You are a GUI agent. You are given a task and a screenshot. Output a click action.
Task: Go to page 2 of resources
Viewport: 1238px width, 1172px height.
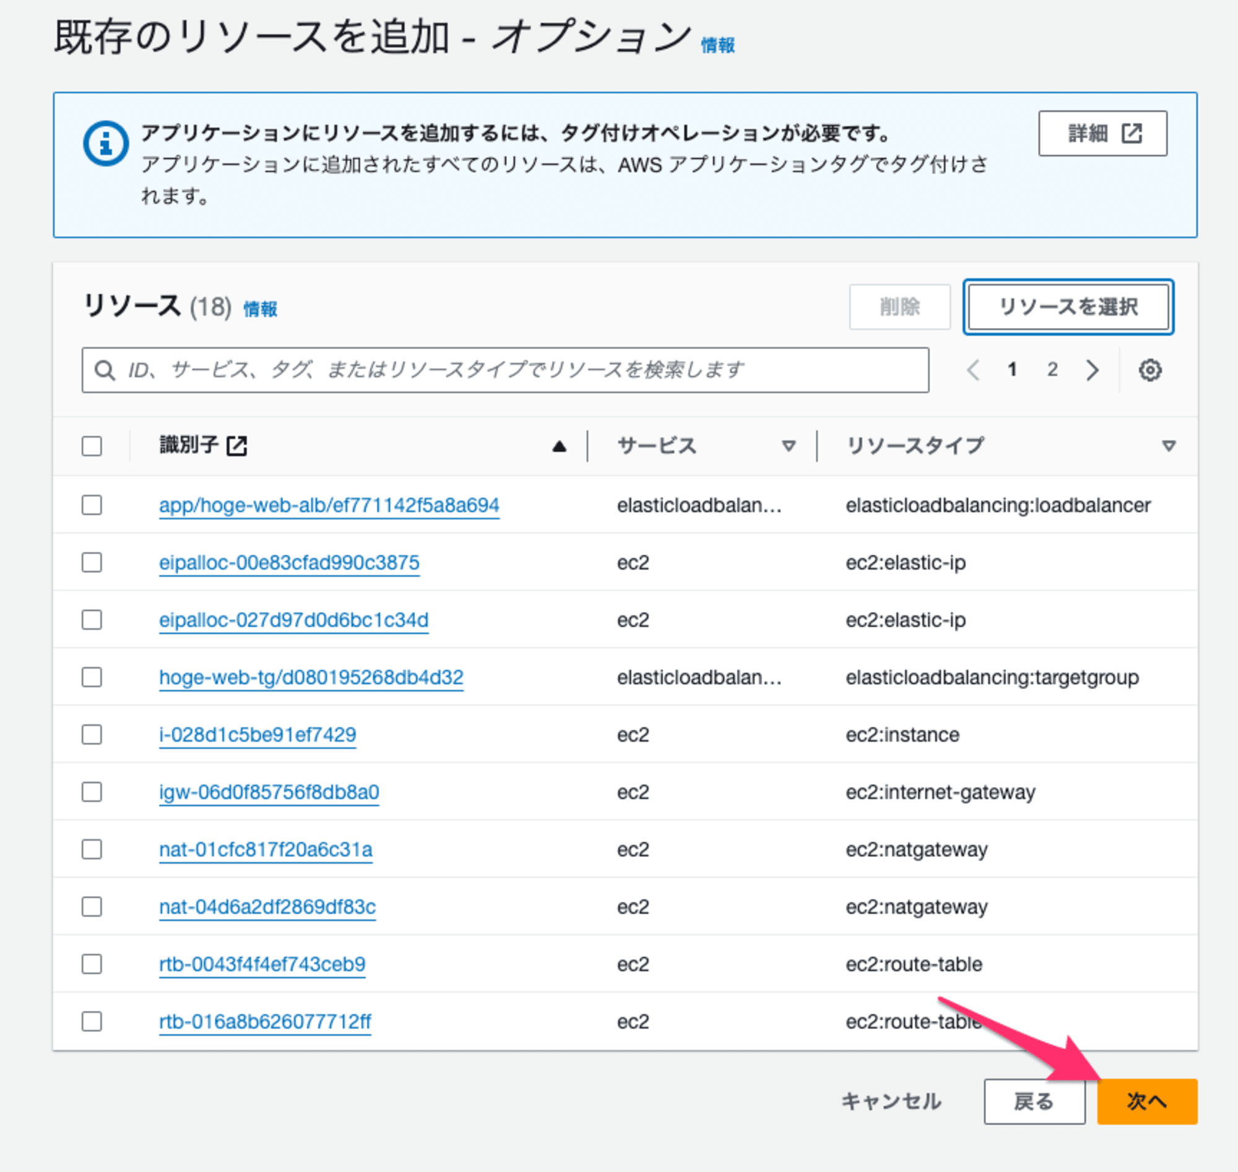coord(1052,370)
